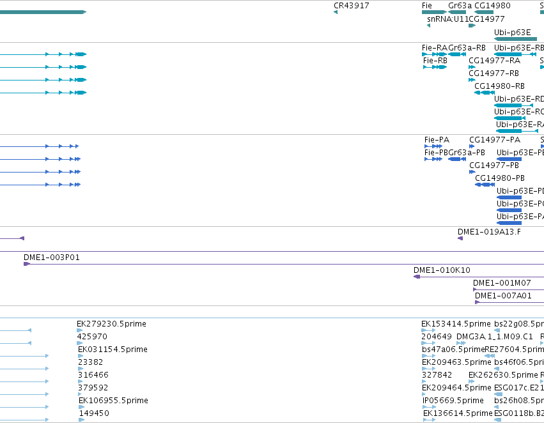544x423 pixels.
Task: Select the 425970 EST label
Action: coord(92,337)
